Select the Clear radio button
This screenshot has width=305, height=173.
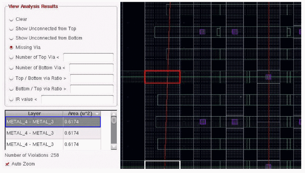pyautogui.click(x=11, y=19)
